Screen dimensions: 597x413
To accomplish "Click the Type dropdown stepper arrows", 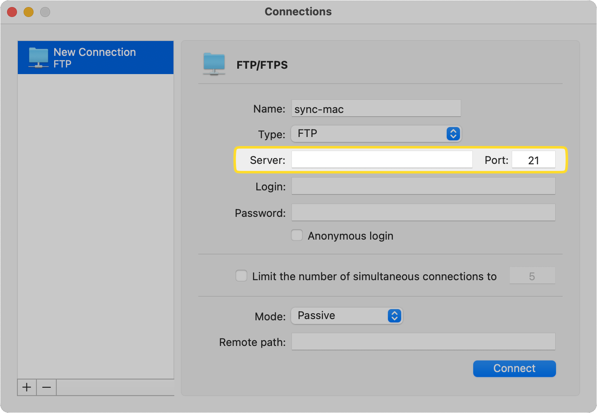I will (x=453, y=134).
